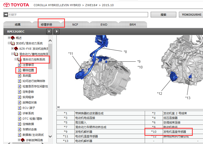The image size is (203, 144).
Task: Close the RM32G0EC panel
Action: coord(49,32)
